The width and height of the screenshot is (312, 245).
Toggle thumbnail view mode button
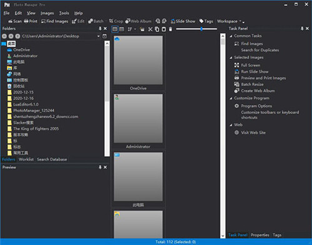[x=115, y=29]
